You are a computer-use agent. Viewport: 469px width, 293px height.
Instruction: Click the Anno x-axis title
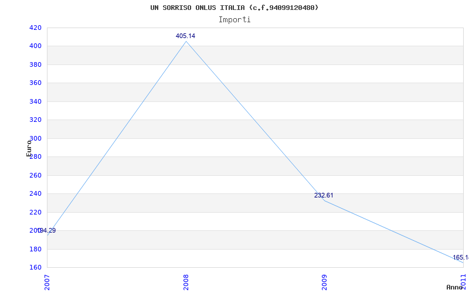click(x=455, y=287)
